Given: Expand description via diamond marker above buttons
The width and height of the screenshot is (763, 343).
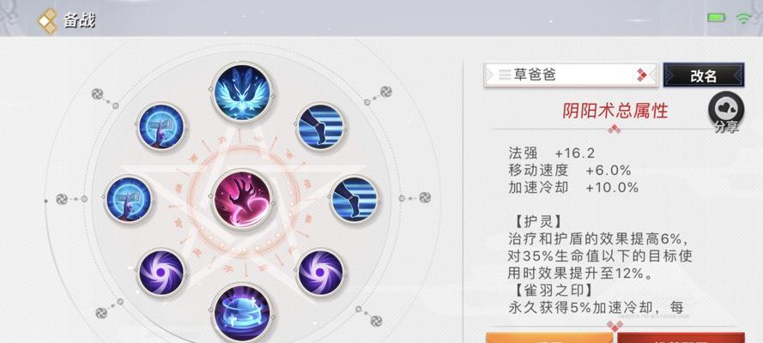Looking at the screenshot, I should pos(615,326).
